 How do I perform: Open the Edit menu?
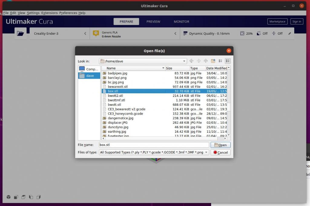point(13,13)
